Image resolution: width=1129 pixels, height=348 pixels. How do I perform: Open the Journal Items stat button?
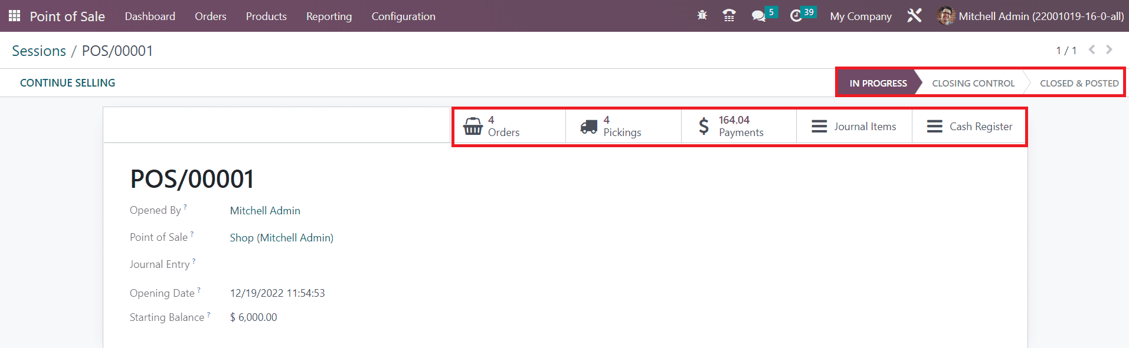pyautogui.click(x=854, y=126)
